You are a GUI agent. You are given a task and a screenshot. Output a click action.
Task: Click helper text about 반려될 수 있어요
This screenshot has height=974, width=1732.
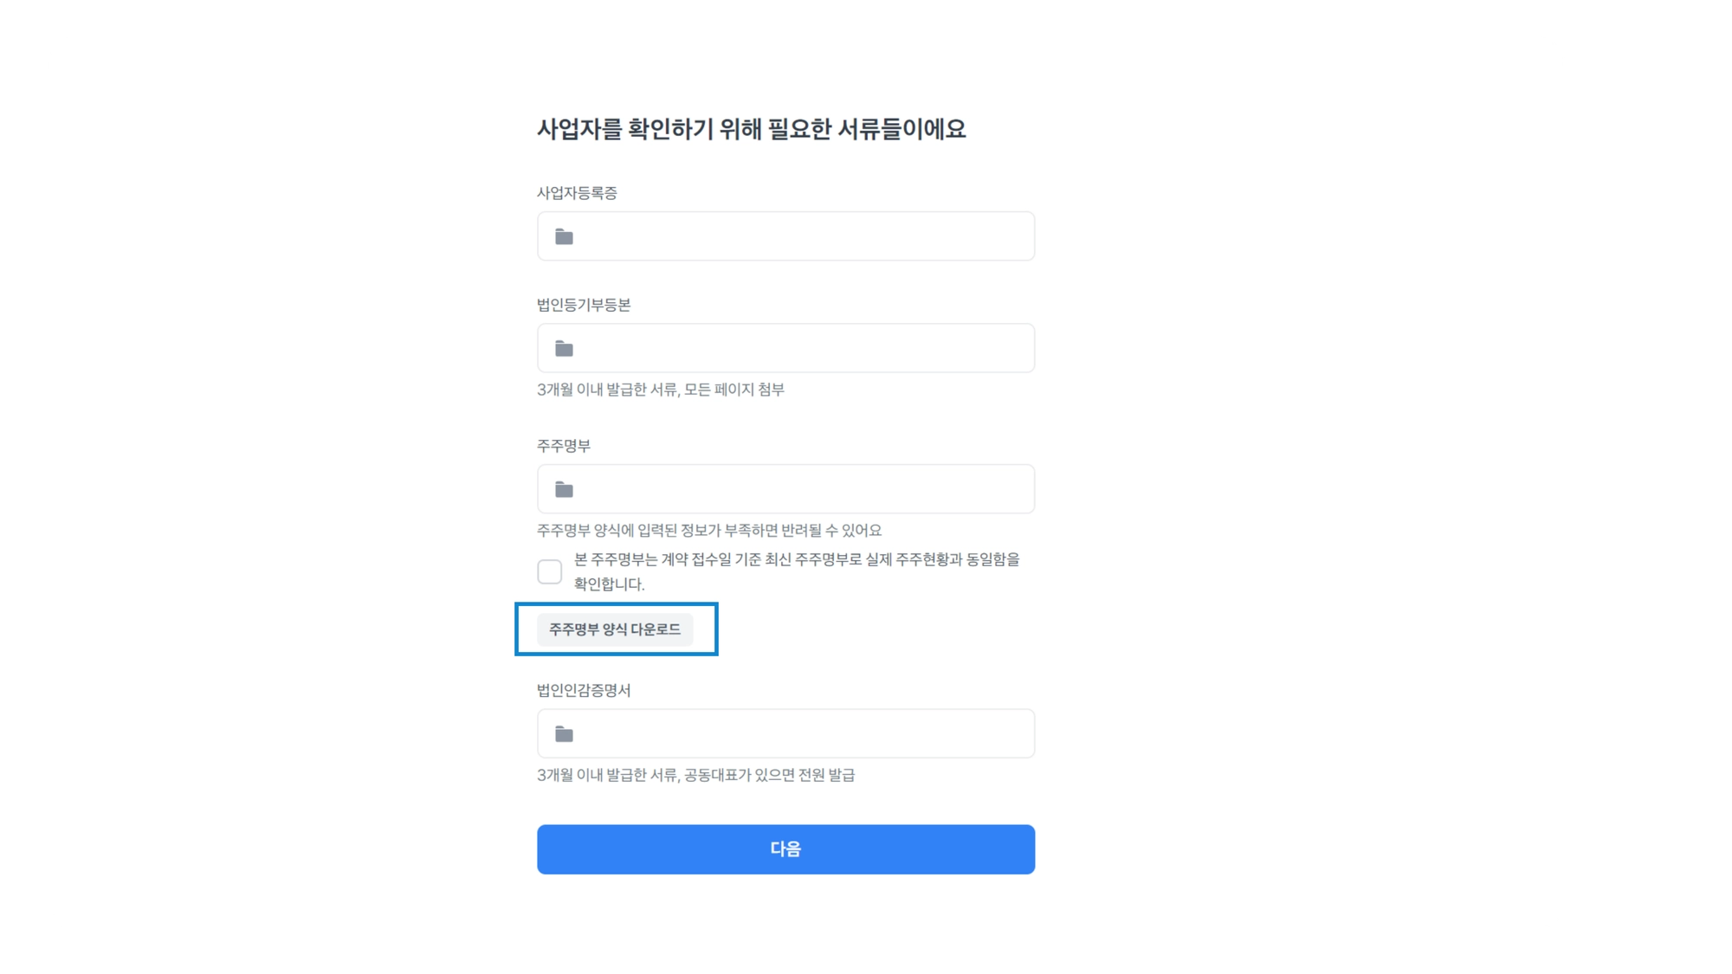[x=708, y=530]
